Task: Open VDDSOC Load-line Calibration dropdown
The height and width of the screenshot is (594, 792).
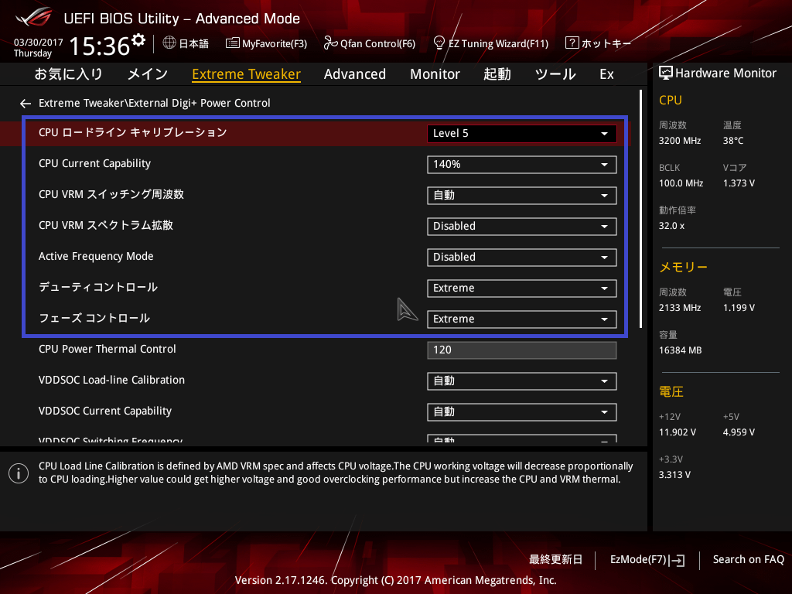Action: click(522, 381)
